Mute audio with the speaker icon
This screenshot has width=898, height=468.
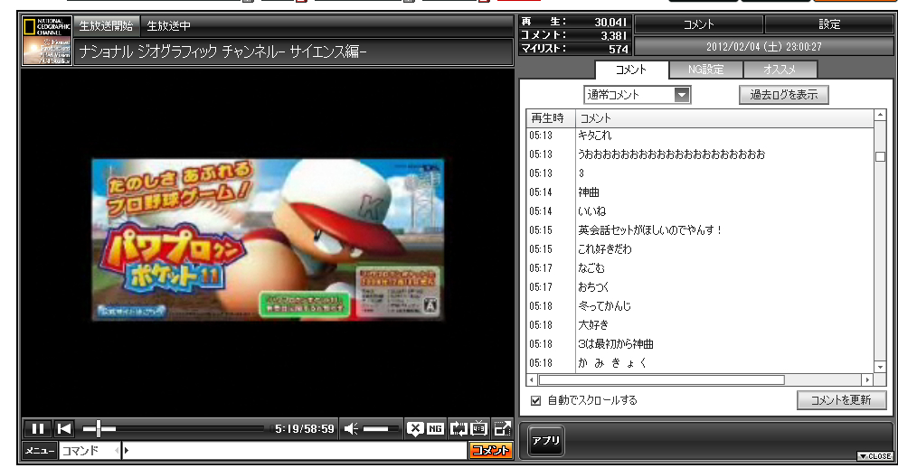[x=352, y=429]
